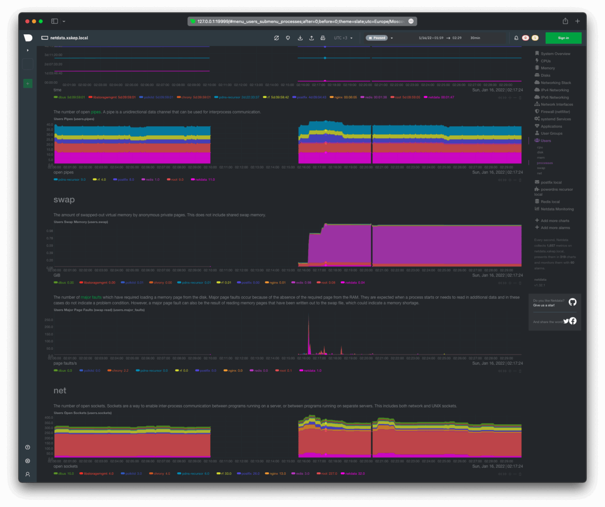Image resolution: width=605 pixels, height=507 pixels.
Task: Go to Networking Stack section
Action: coord(553,83)
